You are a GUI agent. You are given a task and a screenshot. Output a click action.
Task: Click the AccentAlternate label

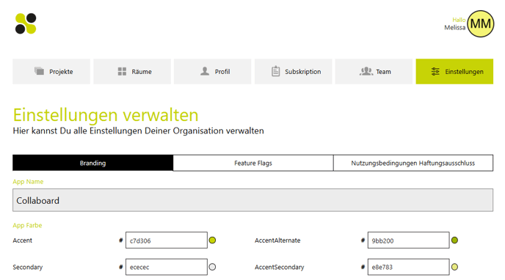pyautogui.click(x=277, y=240)
